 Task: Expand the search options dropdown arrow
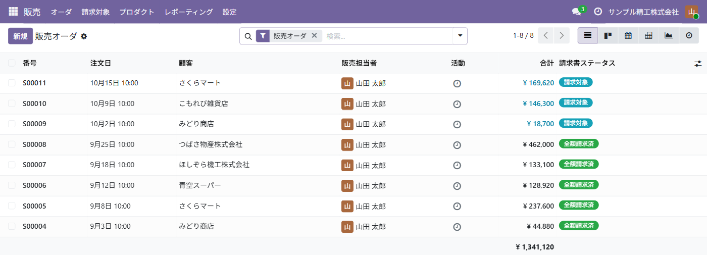click(x=460, y=36)
